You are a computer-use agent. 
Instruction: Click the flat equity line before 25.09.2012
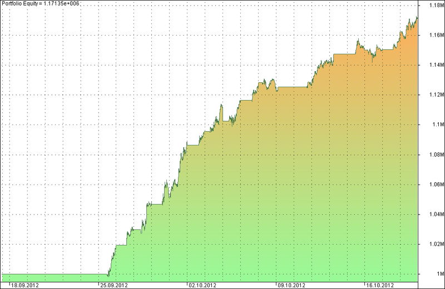(x=56, y=274)
